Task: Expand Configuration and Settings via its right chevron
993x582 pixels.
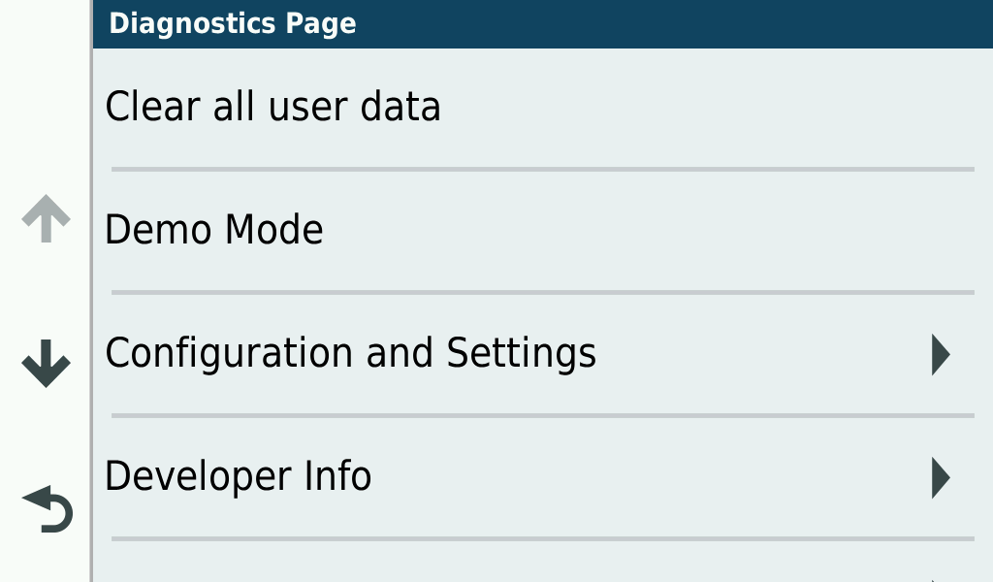Action: tap(940, 354)
